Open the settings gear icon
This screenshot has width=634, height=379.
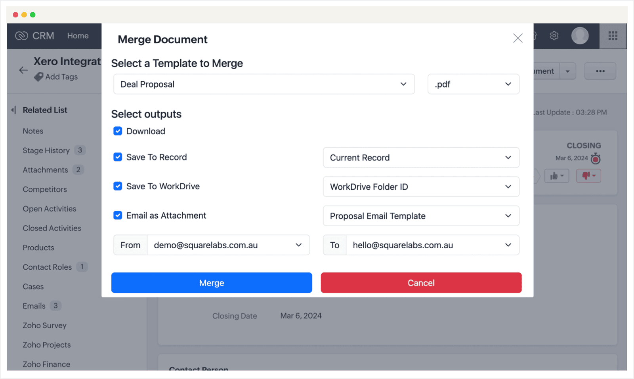[x=554, y=36]
